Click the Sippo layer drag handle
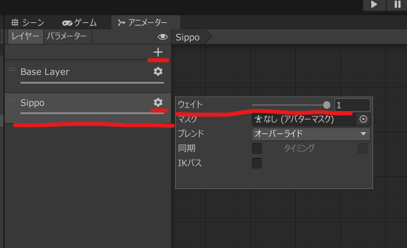The width and height of the screenshot is (407, 248). 11,101
